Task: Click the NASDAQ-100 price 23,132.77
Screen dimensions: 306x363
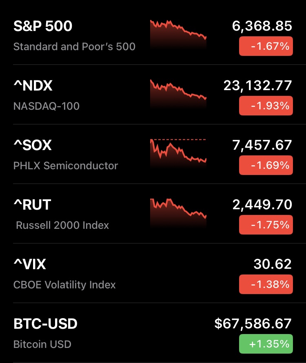Action: [258, 86]
